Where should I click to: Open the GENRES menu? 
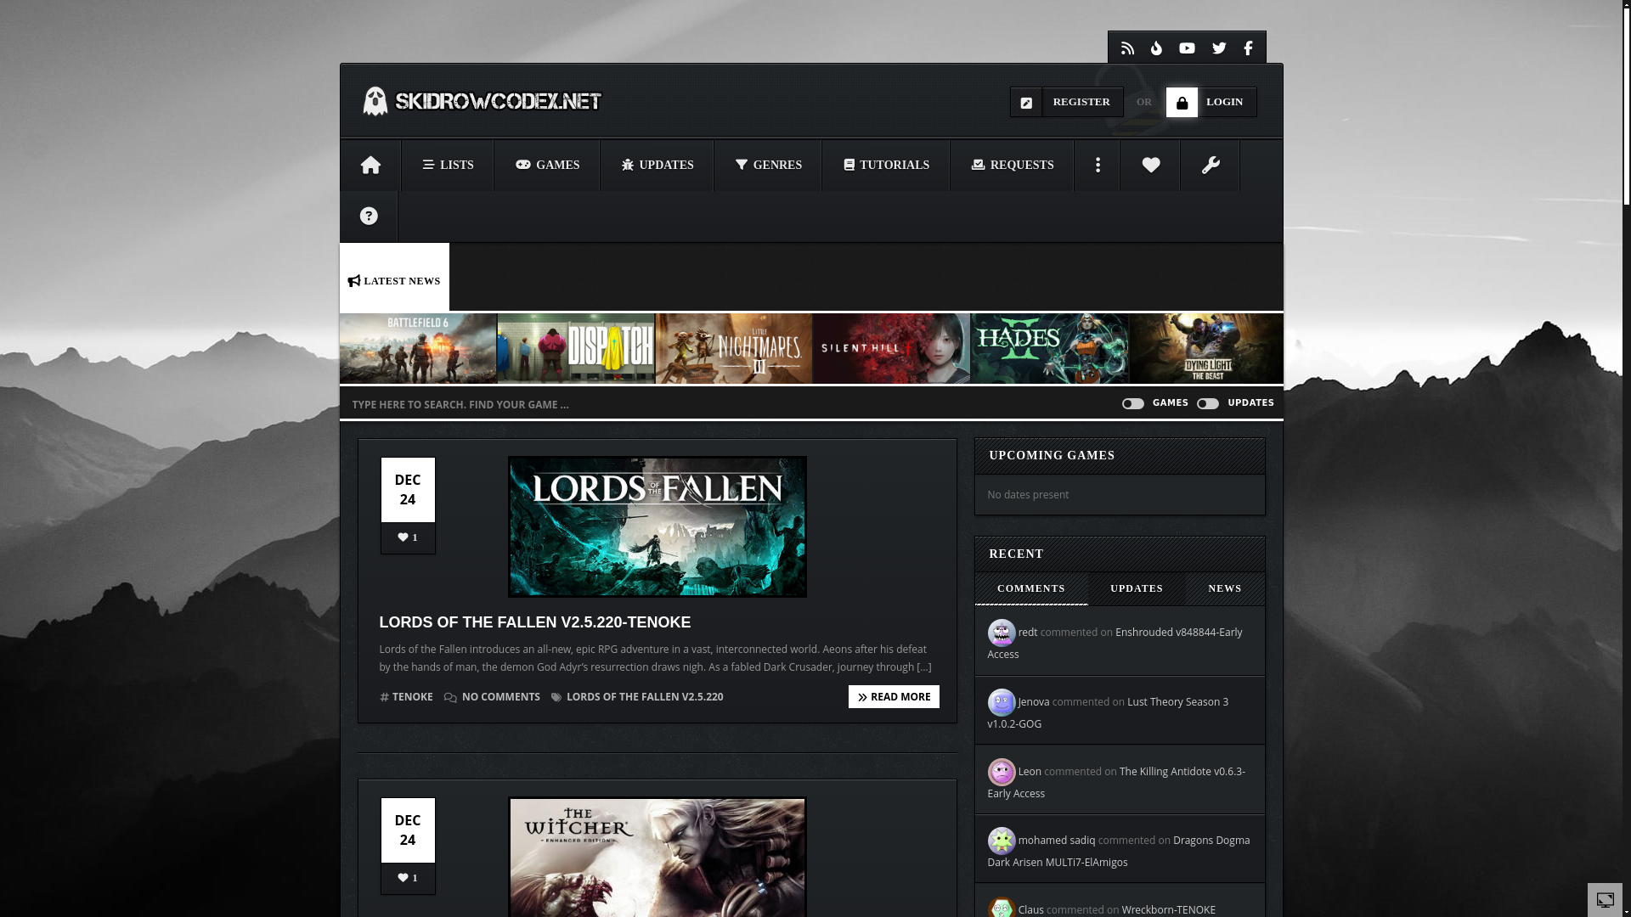pos(768,165)
